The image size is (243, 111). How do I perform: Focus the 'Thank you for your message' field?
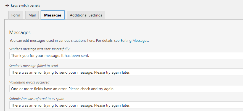click(166, 56)
